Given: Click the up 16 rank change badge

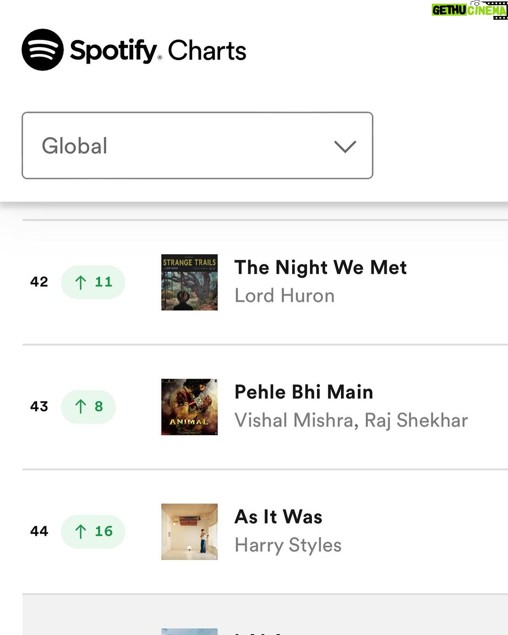Looking at the screenshot, I should point(93,532).
